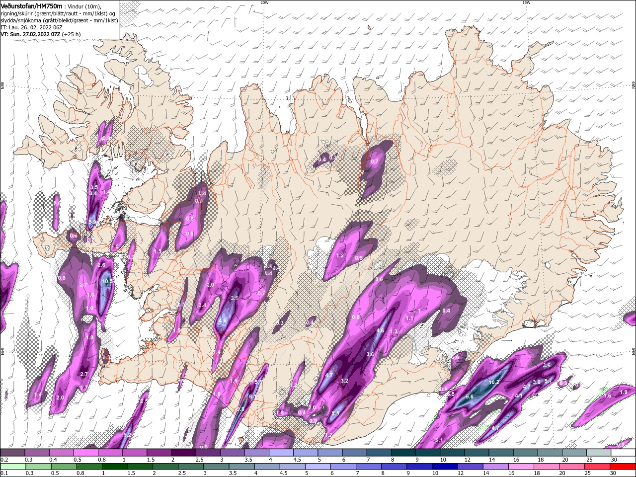636x477 pixels.
Task: Click the 10.2 precipitation value off the southeast coast
Action: (x=494, y=383)
